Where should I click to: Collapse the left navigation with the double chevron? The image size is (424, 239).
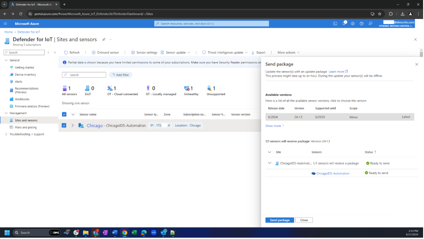[x=55, y=52]
